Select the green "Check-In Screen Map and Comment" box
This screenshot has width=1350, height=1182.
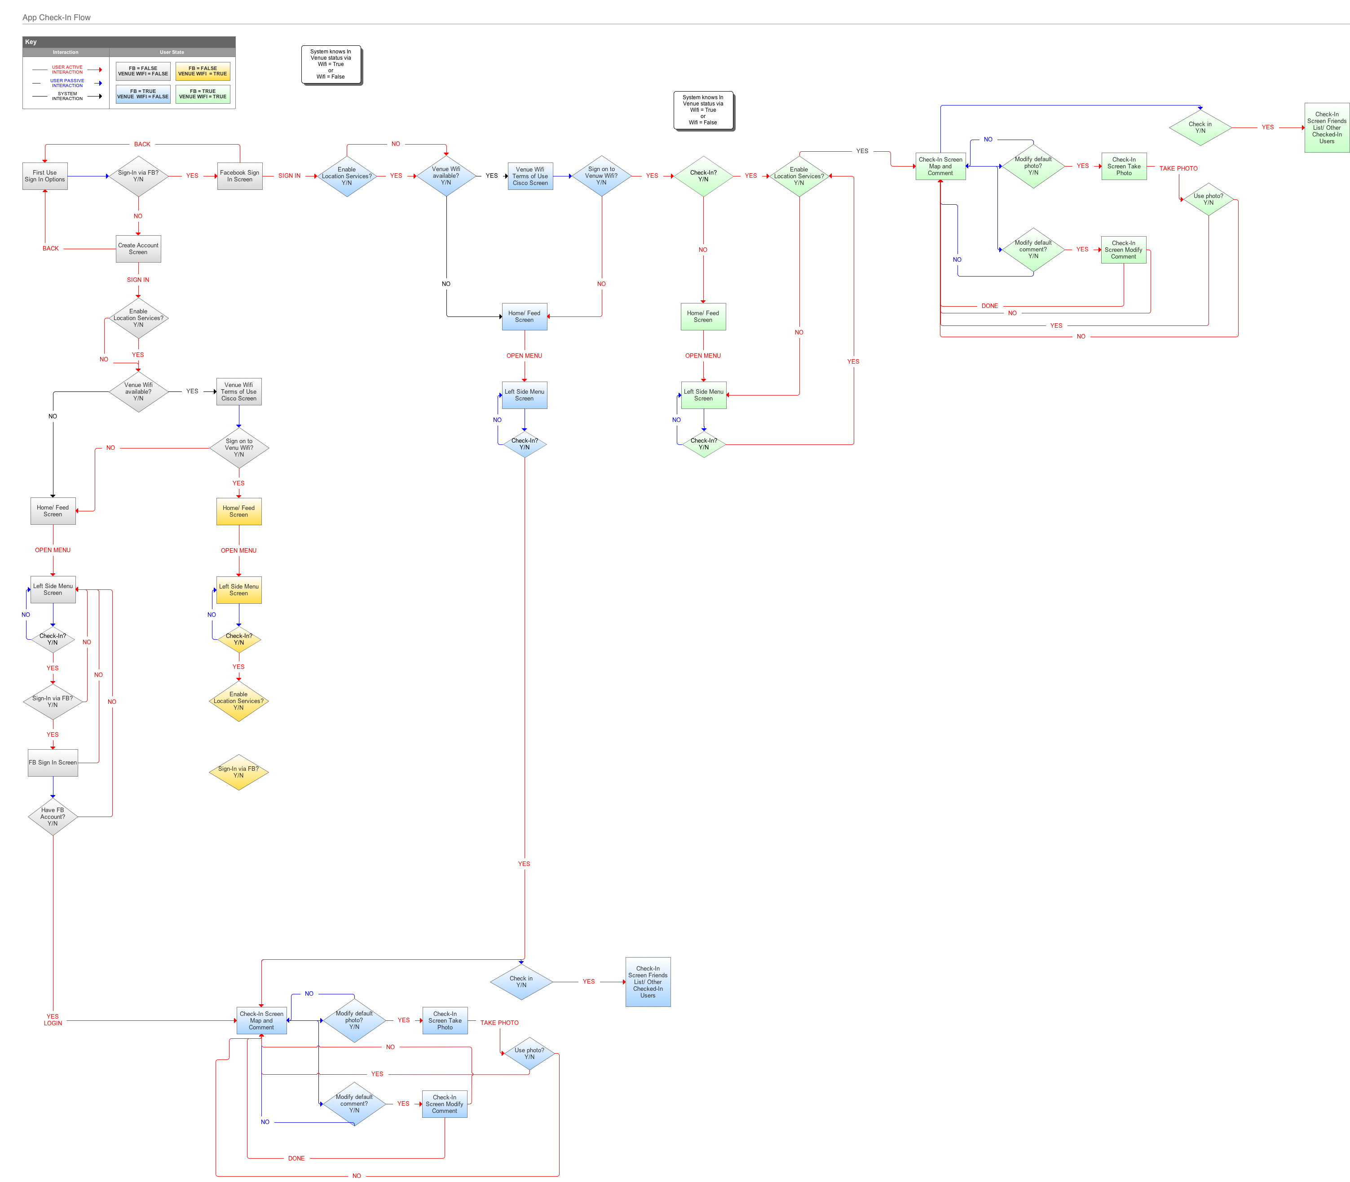[941, 166]
